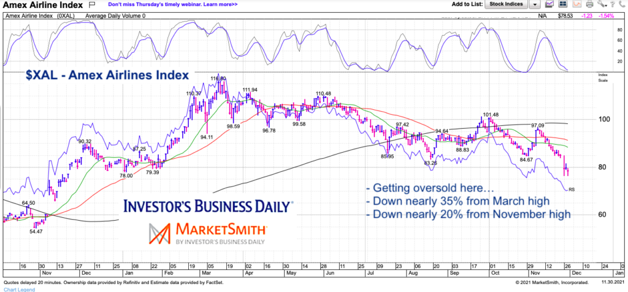
Task: Click the 101.48 October high label
Action: click(x=490, y=115)
